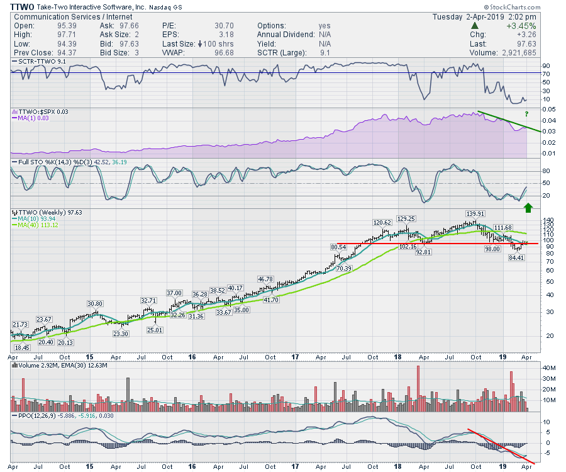The image size is (566, 472).
Task: Click the 139.91 peak price label
Action: 475,214
